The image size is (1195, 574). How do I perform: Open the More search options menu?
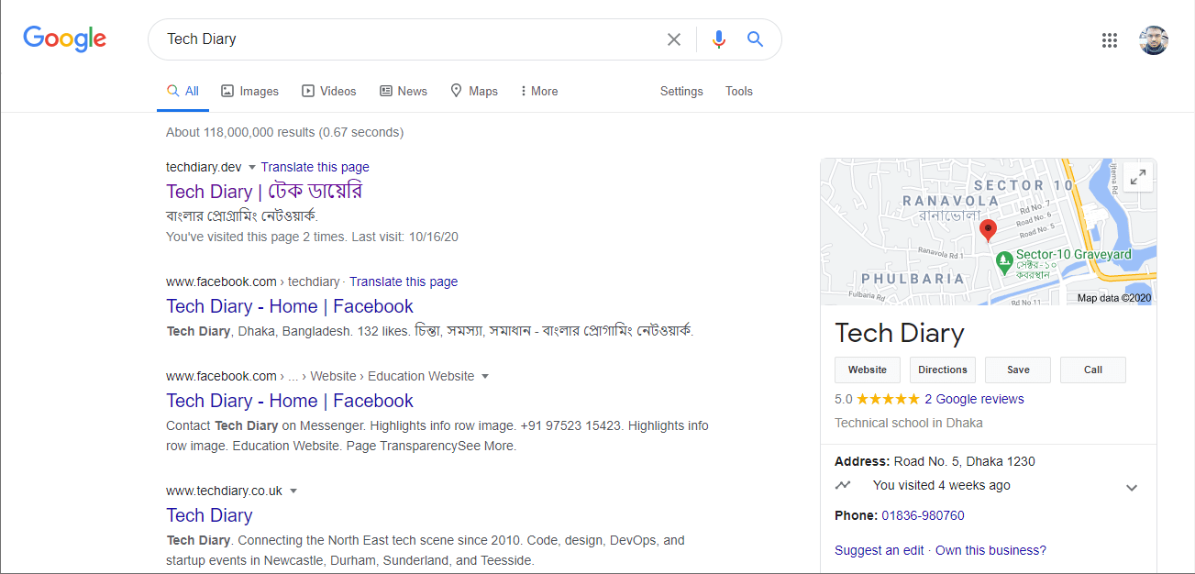539,91
